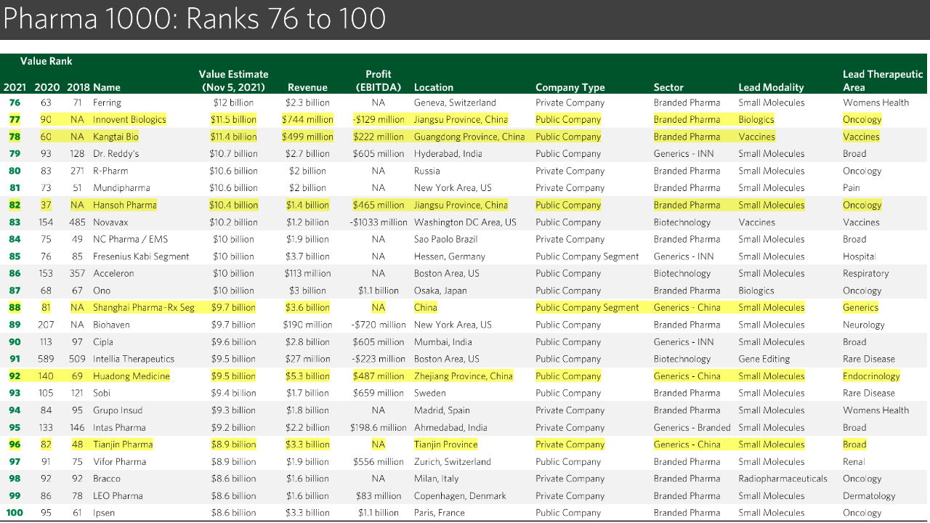
Task: Click the page title 'Pharma 1000: Ranks 76 to 100'
Action: 194,19
